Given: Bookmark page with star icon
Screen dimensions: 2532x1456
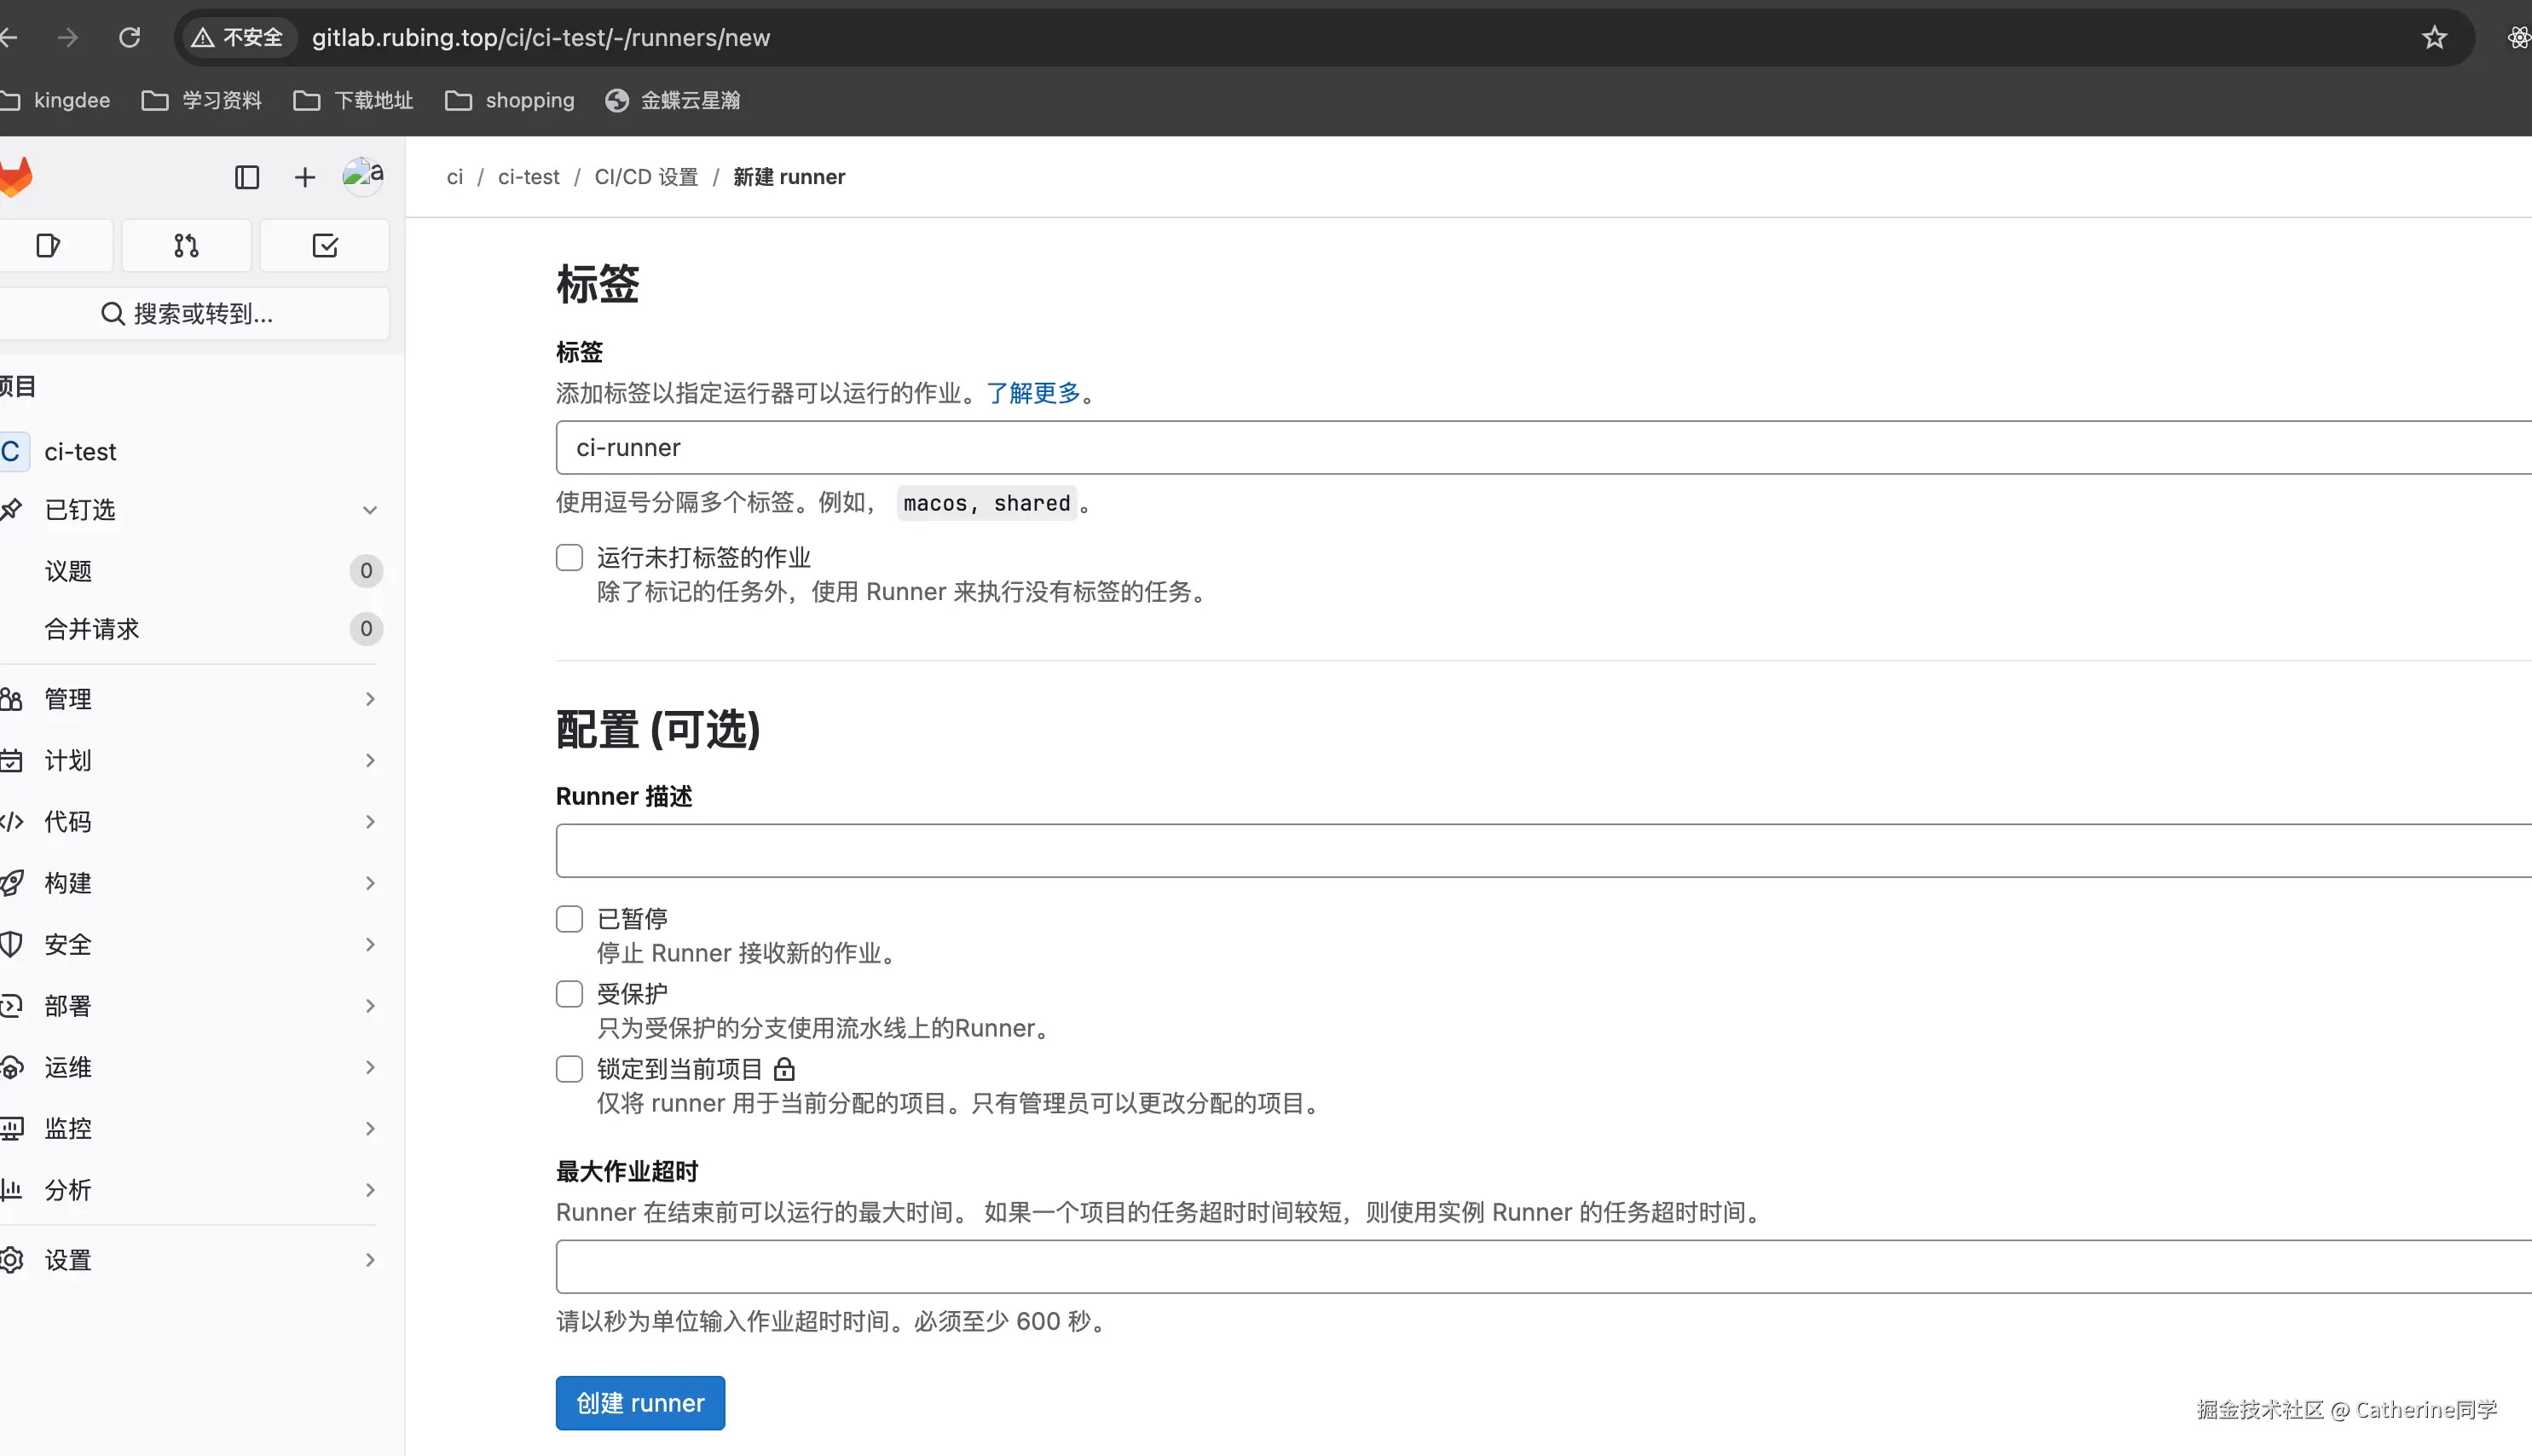Looking at the screenshot, I should pyautogui.click(x=2434, y=38).
